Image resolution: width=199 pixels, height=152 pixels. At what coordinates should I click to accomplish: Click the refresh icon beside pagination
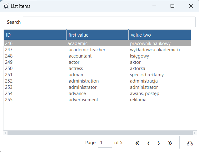pyautogui.click(x=190, y=143)
